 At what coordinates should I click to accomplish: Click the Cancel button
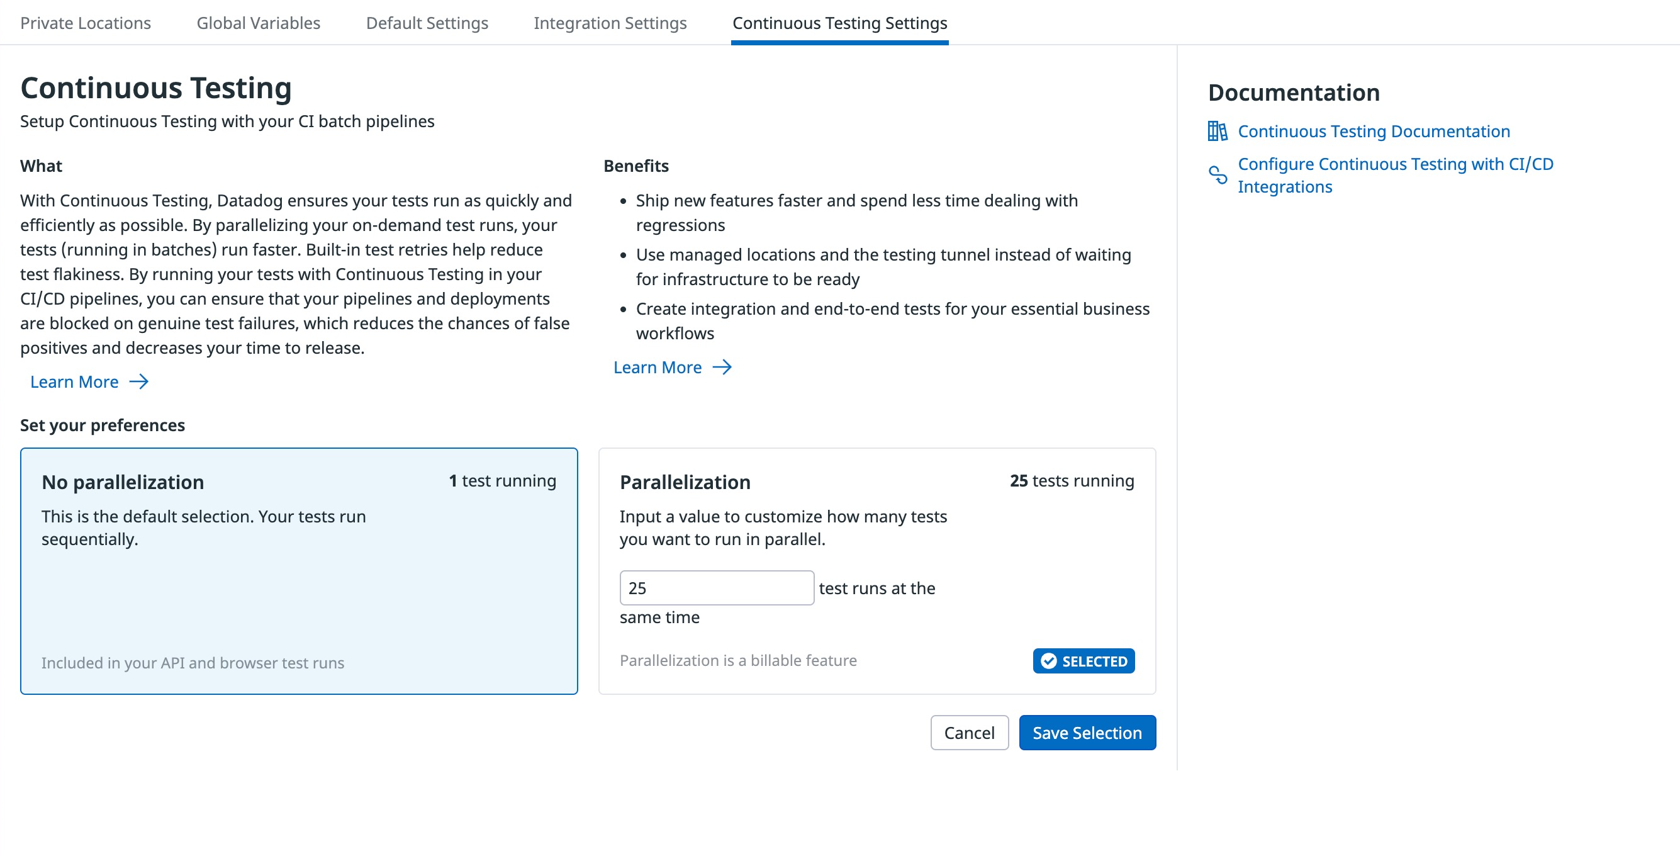pos(969,733)
